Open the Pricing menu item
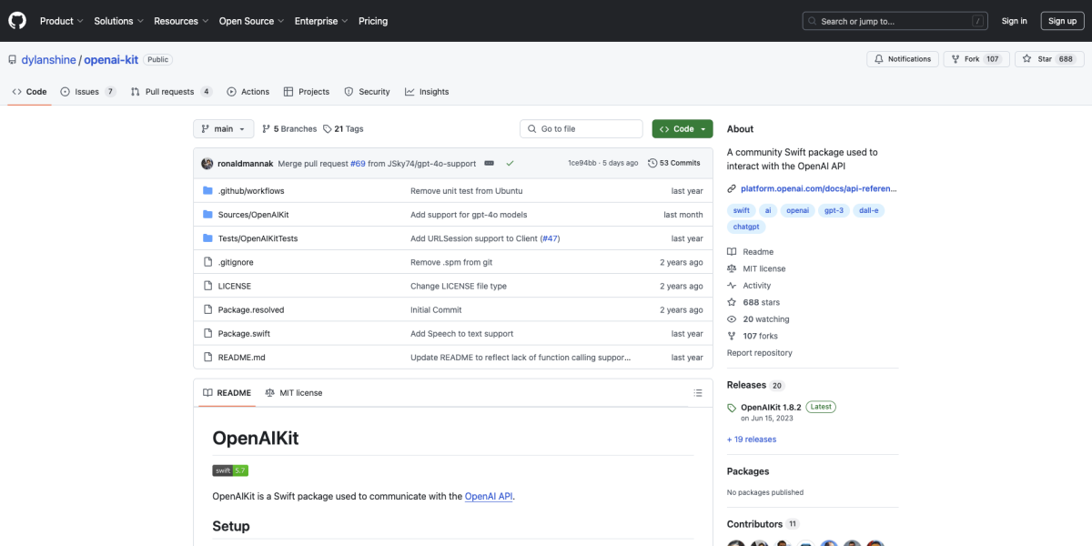This screenshot has height=546, width=1092. [373, 20]
